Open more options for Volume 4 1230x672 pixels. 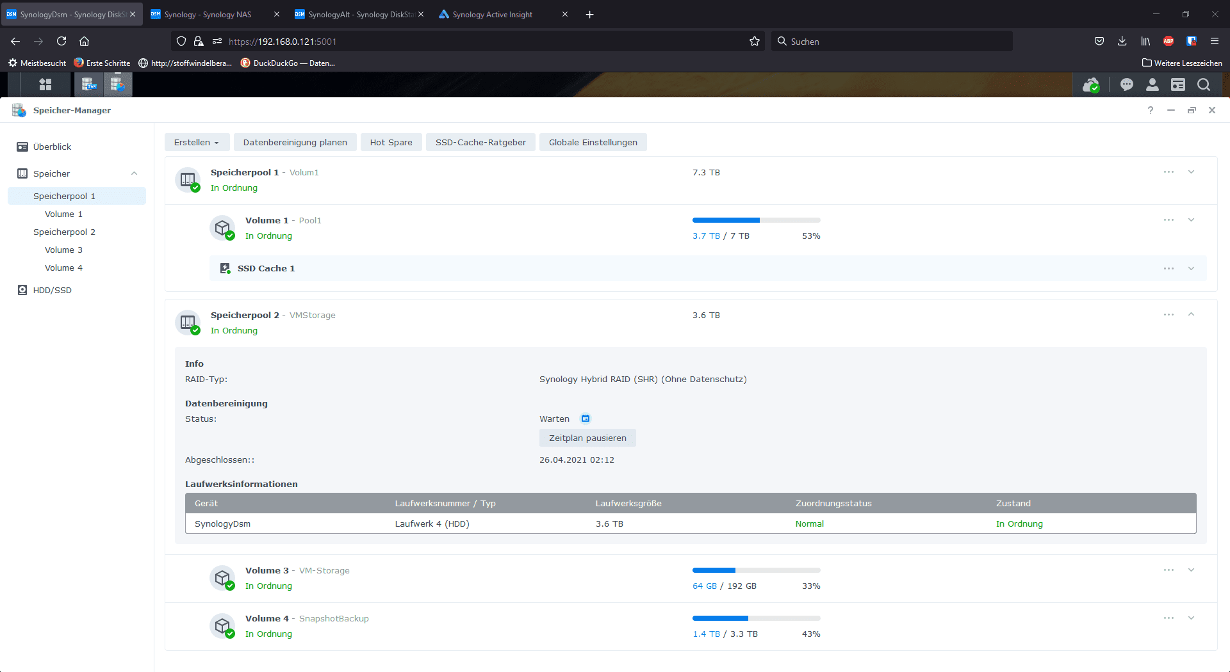coord(1169,618)
